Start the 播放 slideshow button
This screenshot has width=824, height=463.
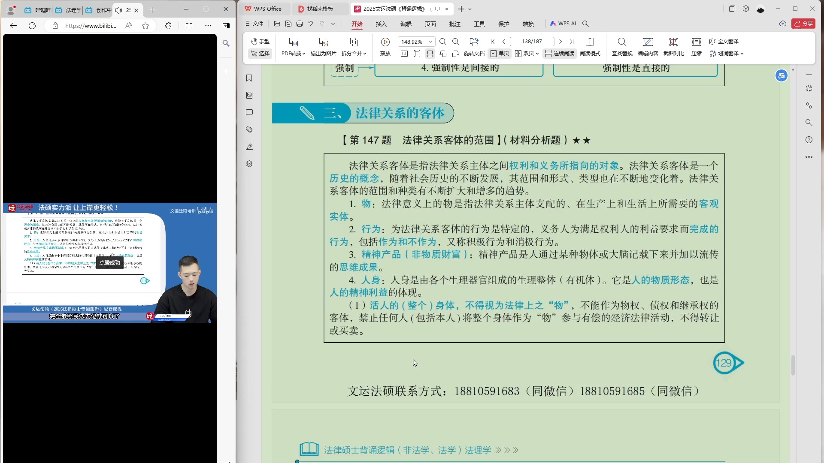click(x=385, y=47)
